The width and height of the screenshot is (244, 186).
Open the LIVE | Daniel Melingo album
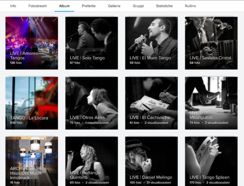point(151,162)
